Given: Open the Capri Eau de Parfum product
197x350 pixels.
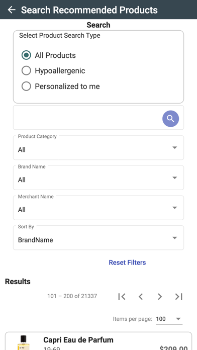Looking at the screenshot, I should click(78, 340).
